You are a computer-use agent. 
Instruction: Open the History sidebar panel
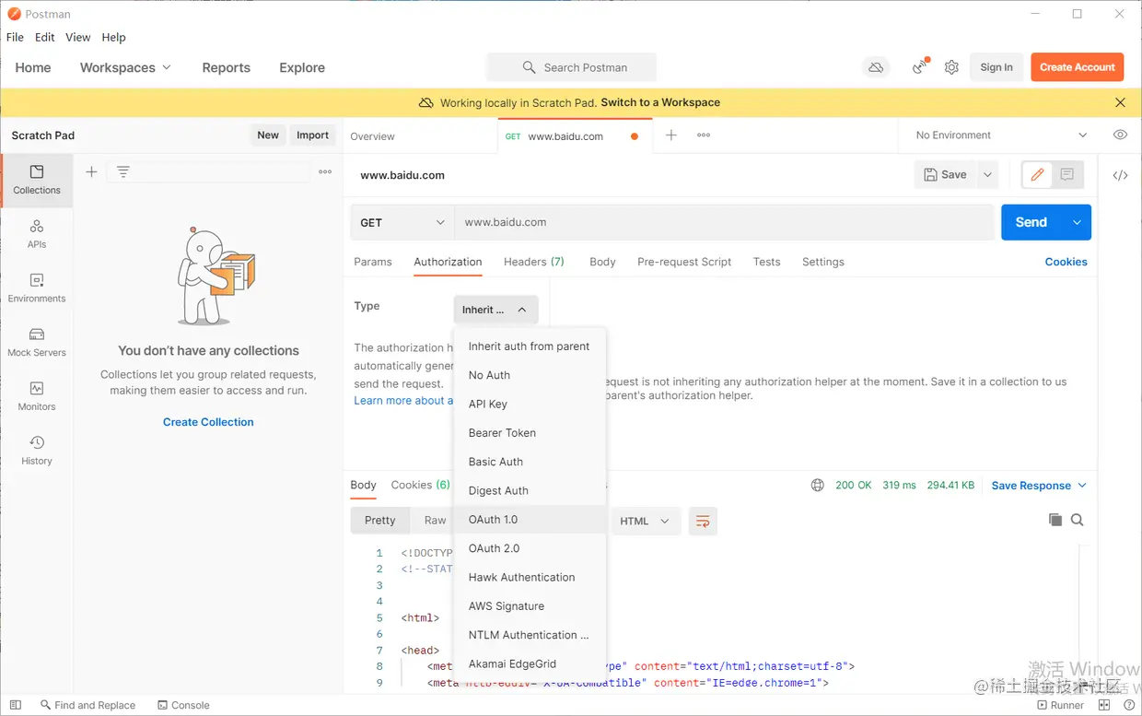(x=37, y=451)
